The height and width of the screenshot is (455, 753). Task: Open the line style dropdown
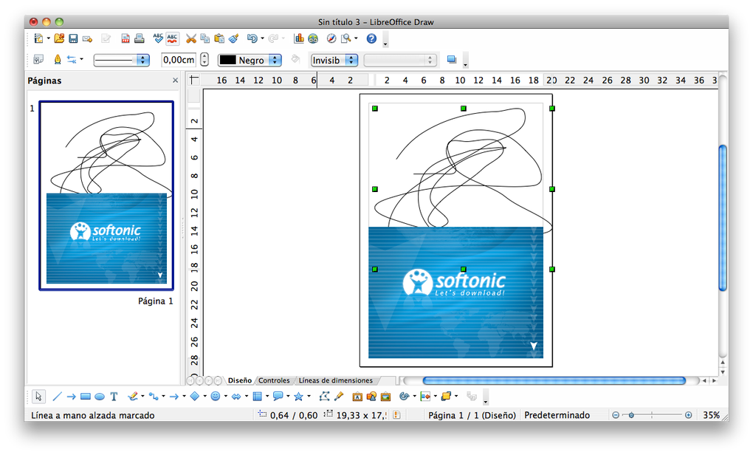(x=144, y=60)
